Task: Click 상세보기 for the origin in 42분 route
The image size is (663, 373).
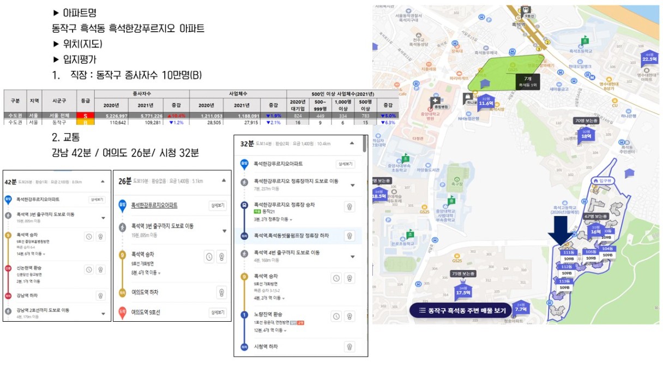Action: (97, 200)
